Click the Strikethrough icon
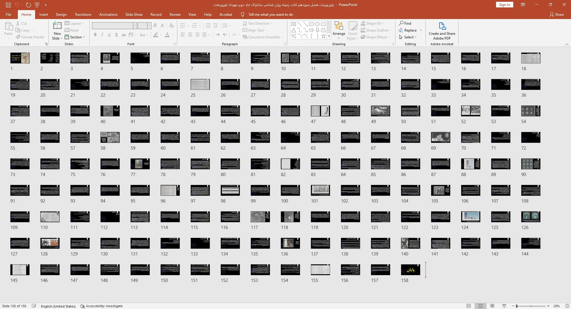Viewport: 571px width, 309px height. pyautogui.click(x=123, y=35)
